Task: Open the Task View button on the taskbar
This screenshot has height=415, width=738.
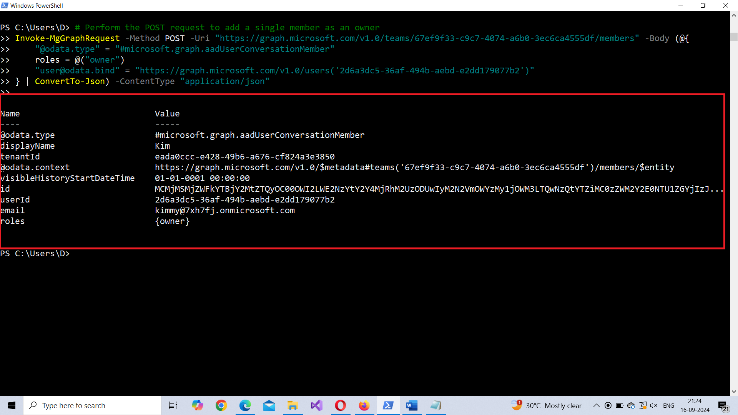Action: tap(173, 405)
